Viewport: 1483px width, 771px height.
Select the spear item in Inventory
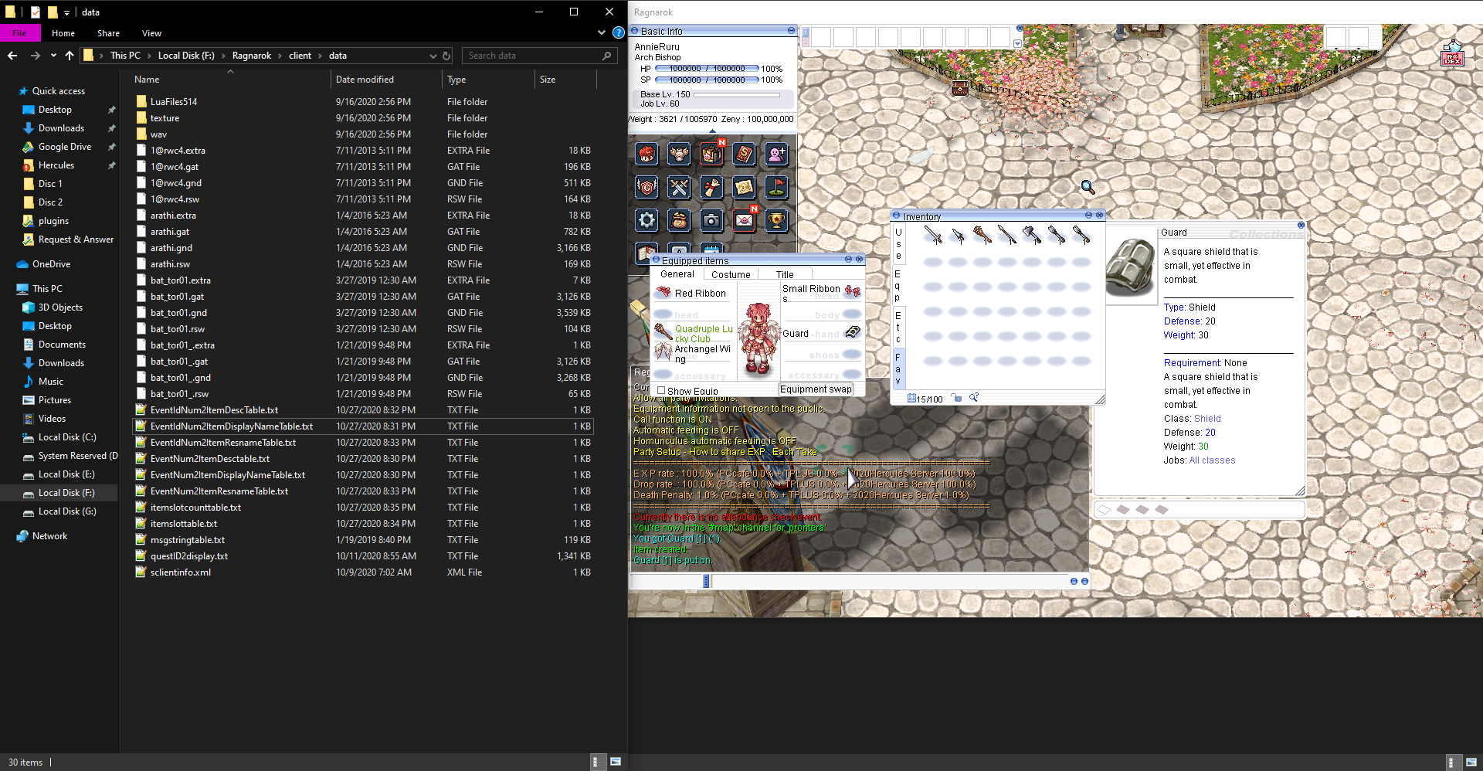tap(1007, 235)
